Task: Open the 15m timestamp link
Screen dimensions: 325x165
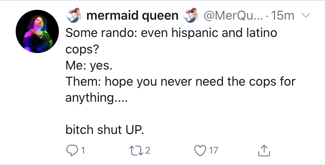Action: [283, 16]
